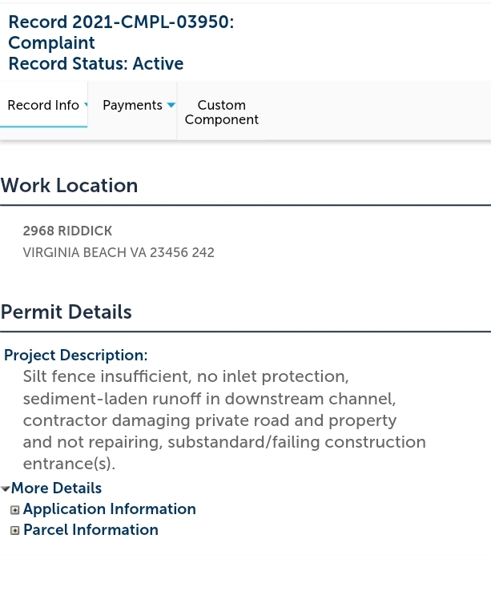Click the Parcel Information label

pyautogui.click(x=91, y=530)
